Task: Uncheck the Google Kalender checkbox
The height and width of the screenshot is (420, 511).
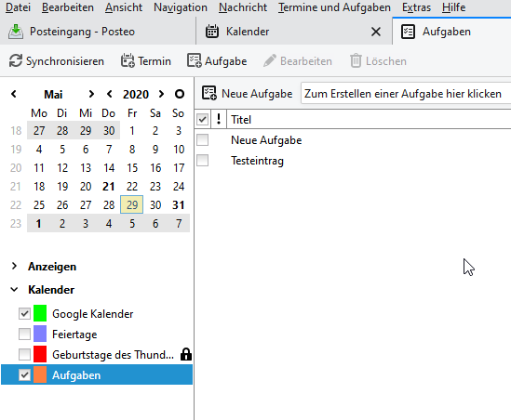Action: click(x=24, y=314)
